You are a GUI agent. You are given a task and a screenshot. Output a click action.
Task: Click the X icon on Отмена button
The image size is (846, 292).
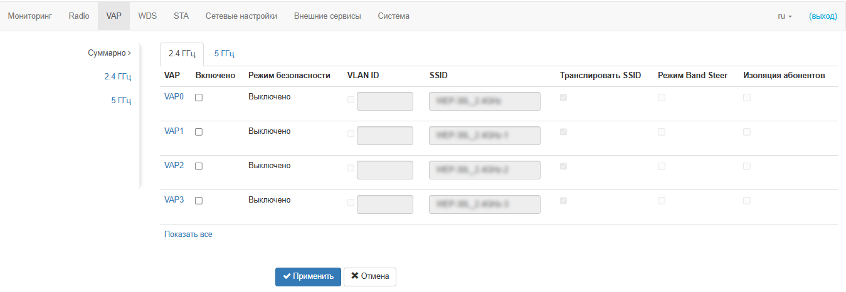[355, 276]
